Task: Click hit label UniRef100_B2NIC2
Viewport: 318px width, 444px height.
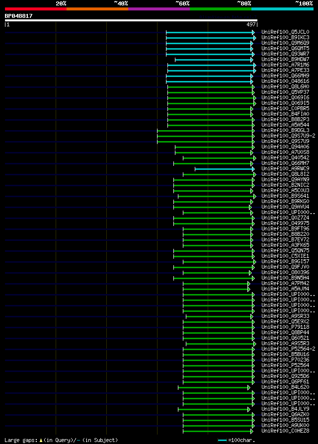Action: (285, 185)
